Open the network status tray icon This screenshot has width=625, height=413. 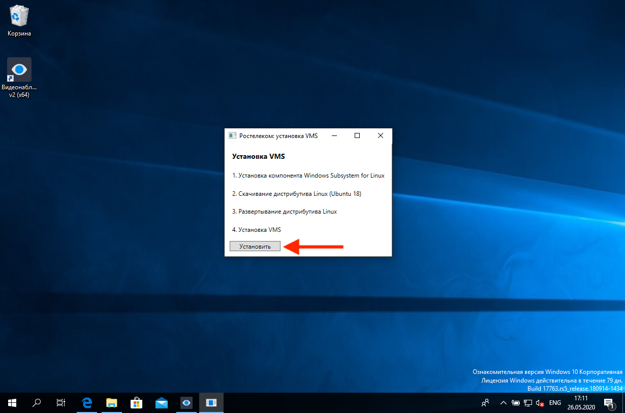(x=528, y=403)
